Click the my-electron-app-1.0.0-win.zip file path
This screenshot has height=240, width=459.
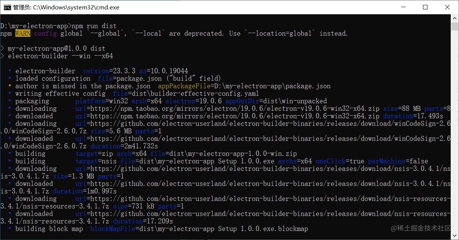tap(233, 154)
